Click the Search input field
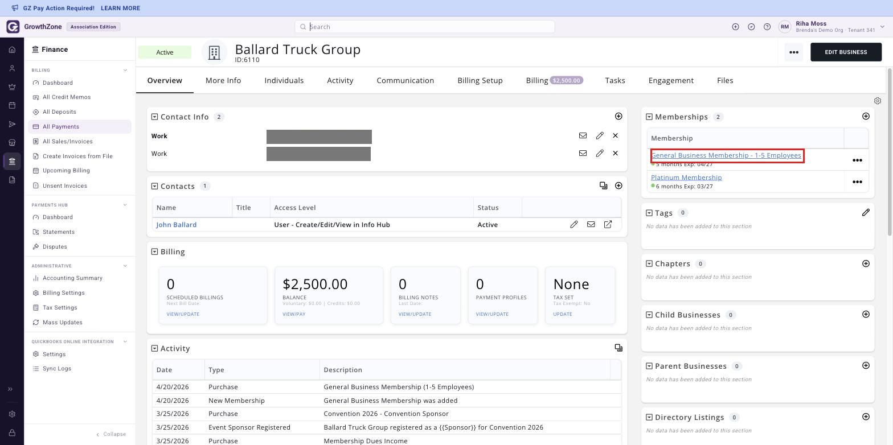The image size is (893, 445). point(425,27)
